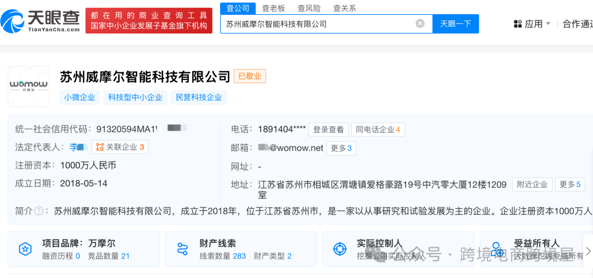Click the 挖掘公司实际控制人 description
Screen dimensions: 593x278
391,256
